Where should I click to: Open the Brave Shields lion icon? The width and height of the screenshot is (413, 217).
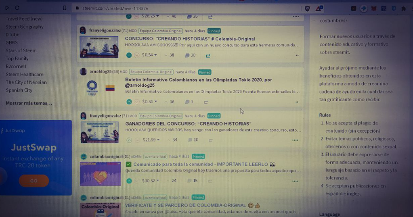[307, 9]
